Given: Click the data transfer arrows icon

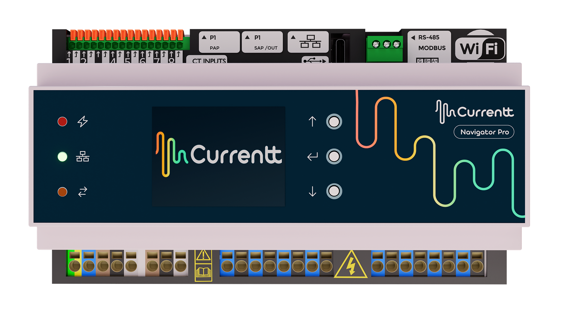Looking at the screenshot, I should (x=82, y=192).
